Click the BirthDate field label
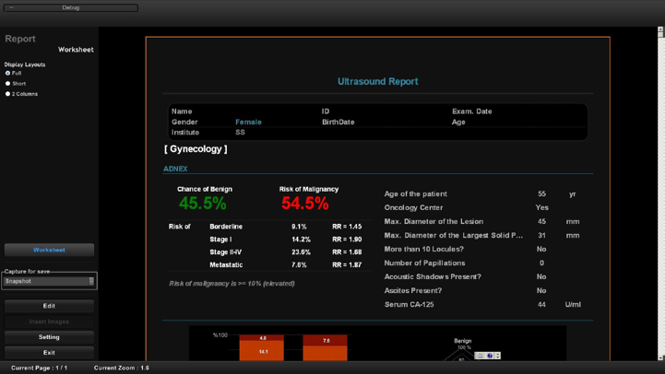The image size is (665, 374). click(338, 122)
